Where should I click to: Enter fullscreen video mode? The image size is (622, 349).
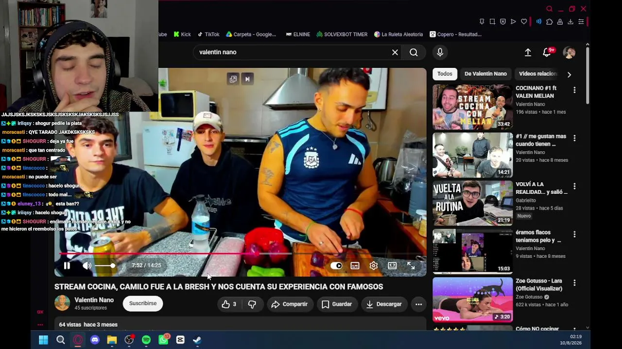tap(411, 266)
